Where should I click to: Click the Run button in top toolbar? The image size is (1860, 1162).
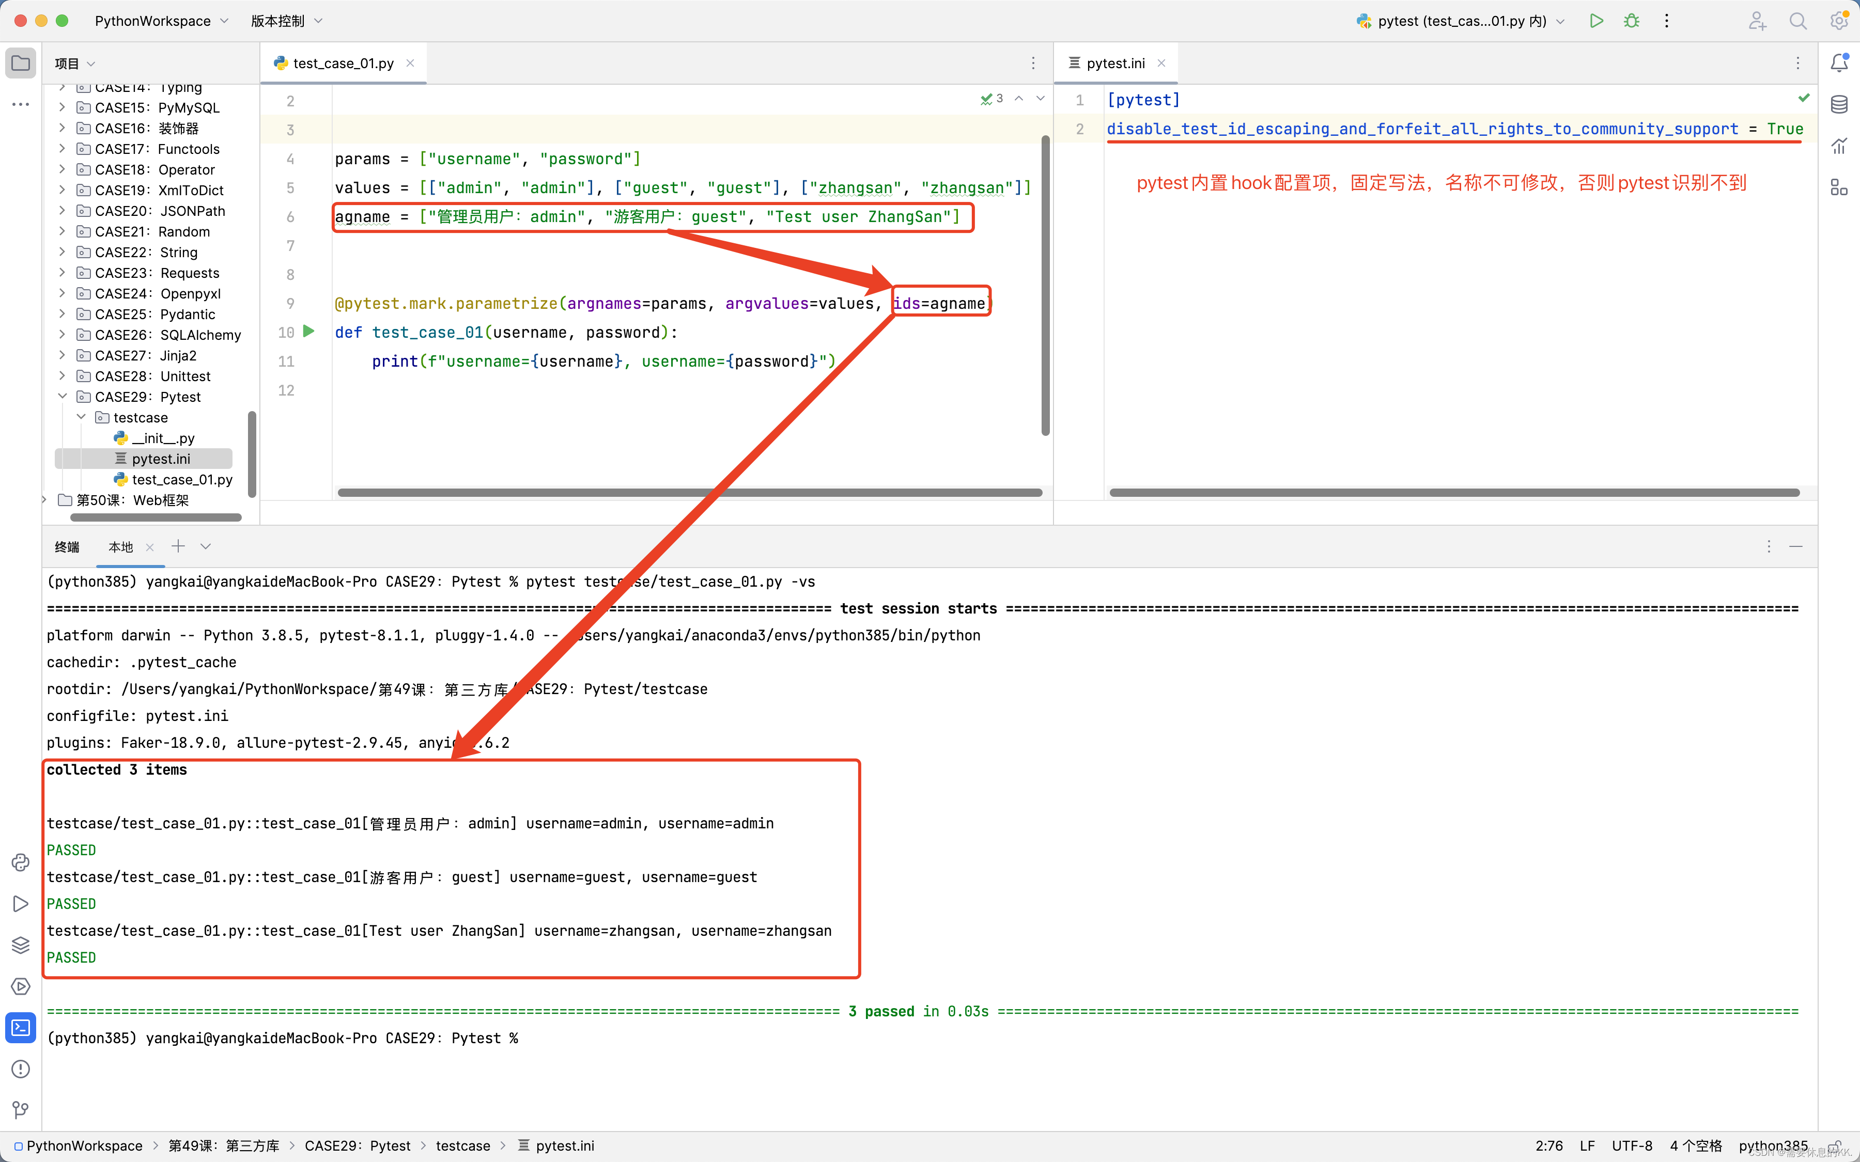coord(1595,21)
